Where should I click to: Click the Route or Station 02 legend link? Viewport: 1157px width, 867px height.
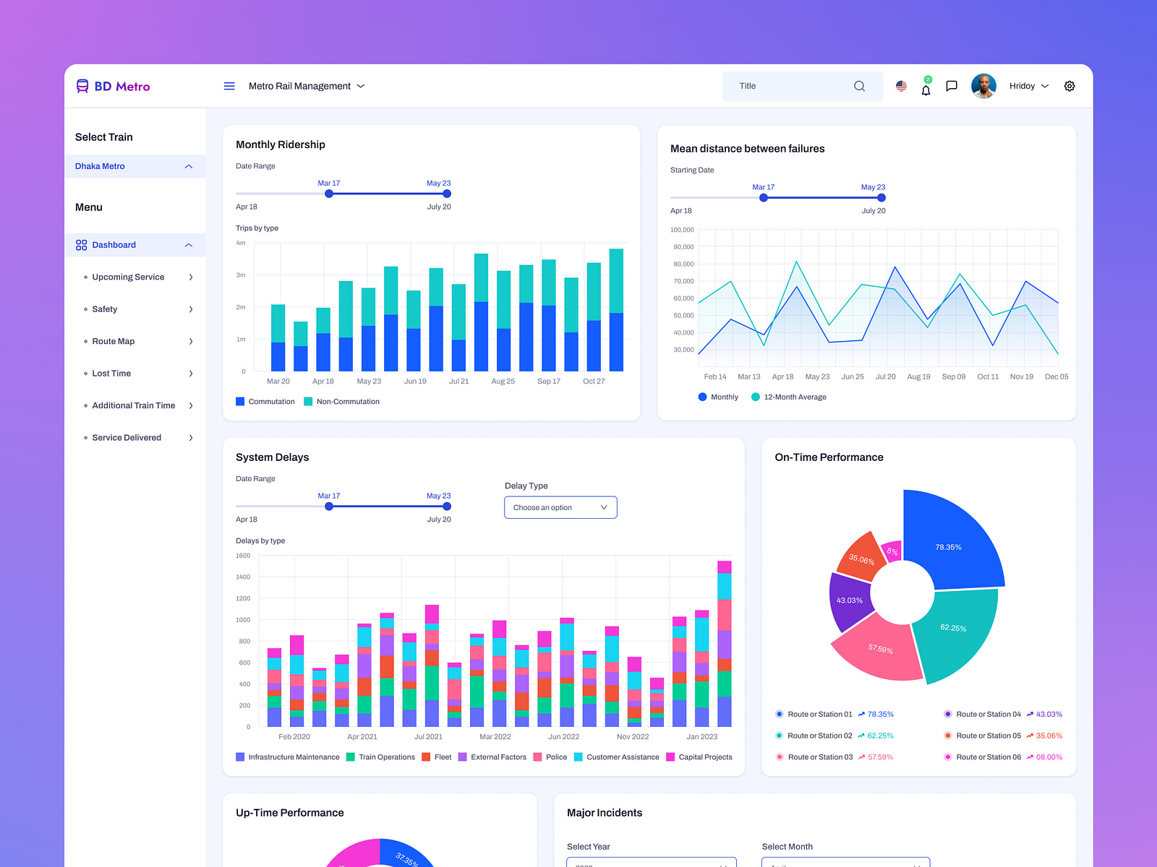pos(820,736)
